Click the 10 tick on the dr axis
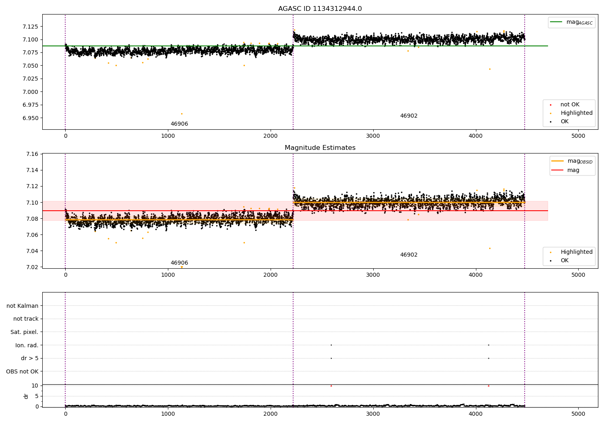Viewport: 604px width, 423px height. 35,386
